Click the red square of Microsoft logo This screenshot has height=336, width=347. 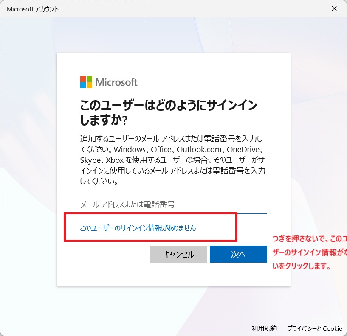click(x=83, y=79)
